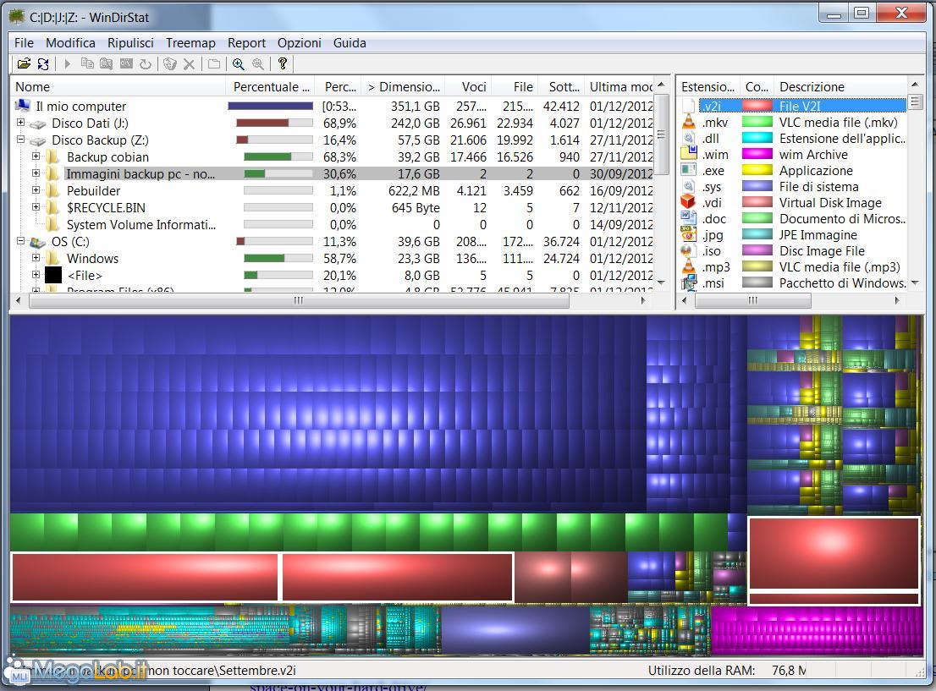
Task: Select the large green block in treemap
Action: (368, 532)
